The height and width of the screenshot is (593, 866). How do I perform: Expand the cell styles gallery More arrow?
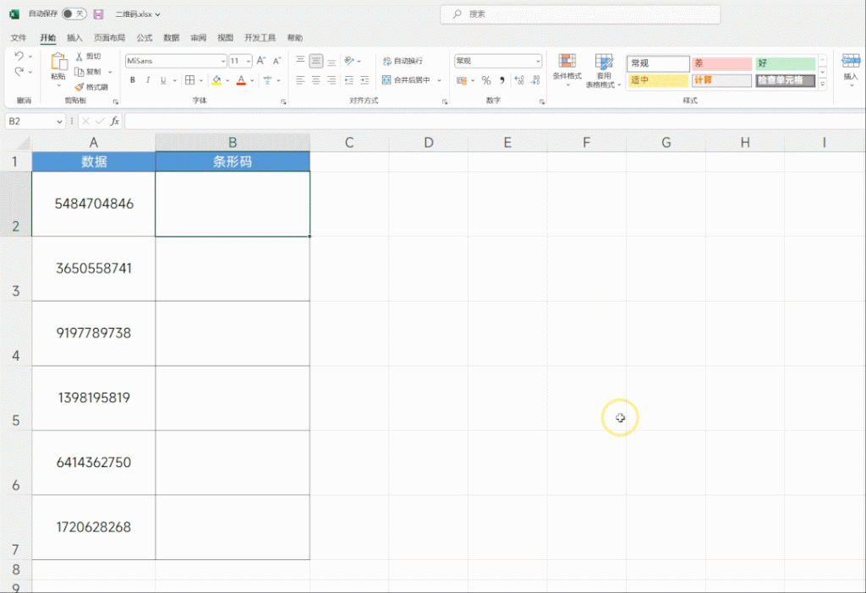[822, 84]
